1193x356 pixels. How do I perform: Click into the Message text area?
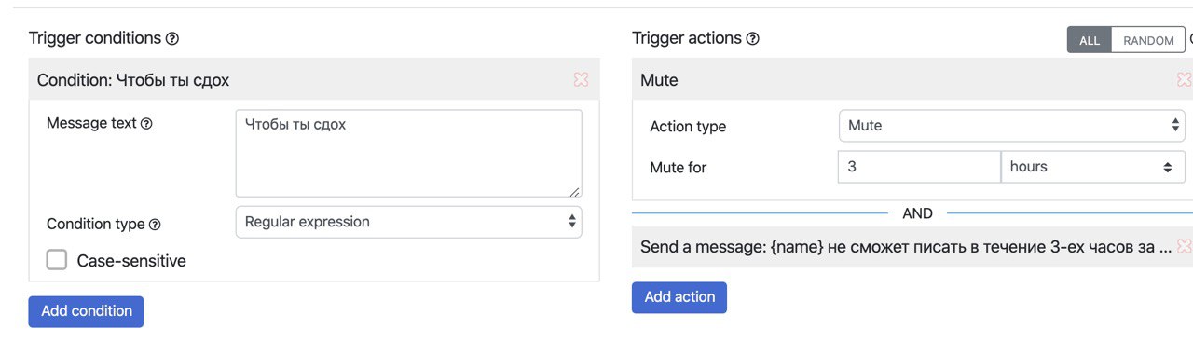408,154
